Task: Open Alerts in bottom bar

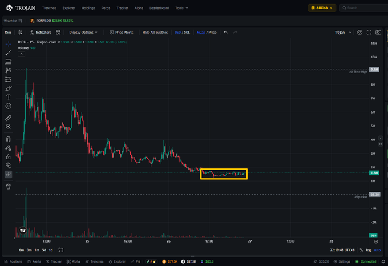Action: [x=34, y=261]
